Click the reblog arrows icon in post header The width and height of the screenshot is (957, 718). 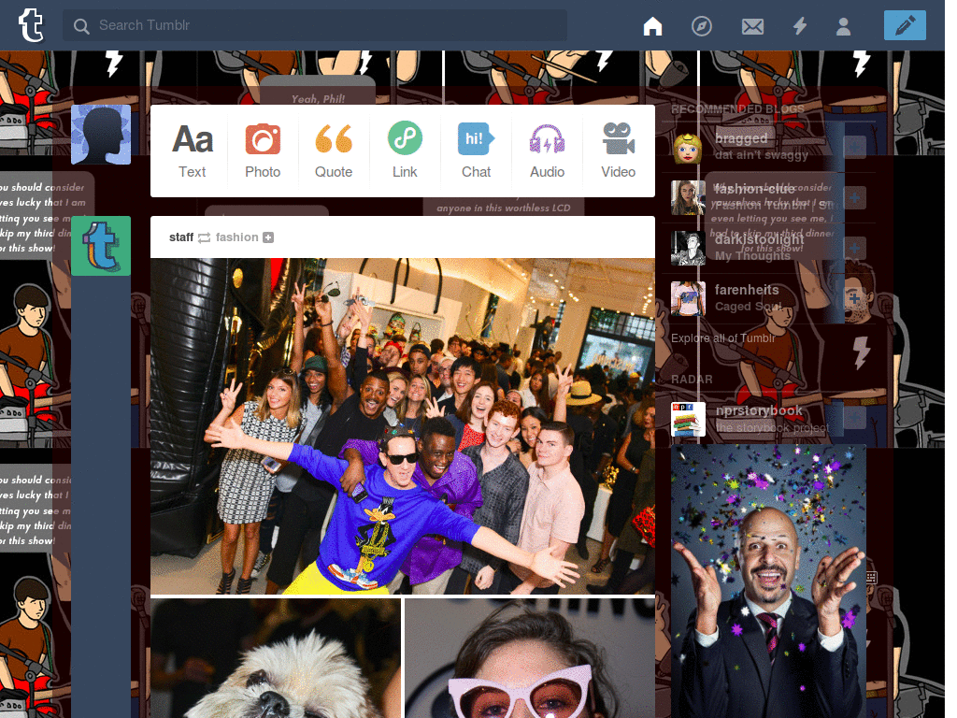[205, 237]
